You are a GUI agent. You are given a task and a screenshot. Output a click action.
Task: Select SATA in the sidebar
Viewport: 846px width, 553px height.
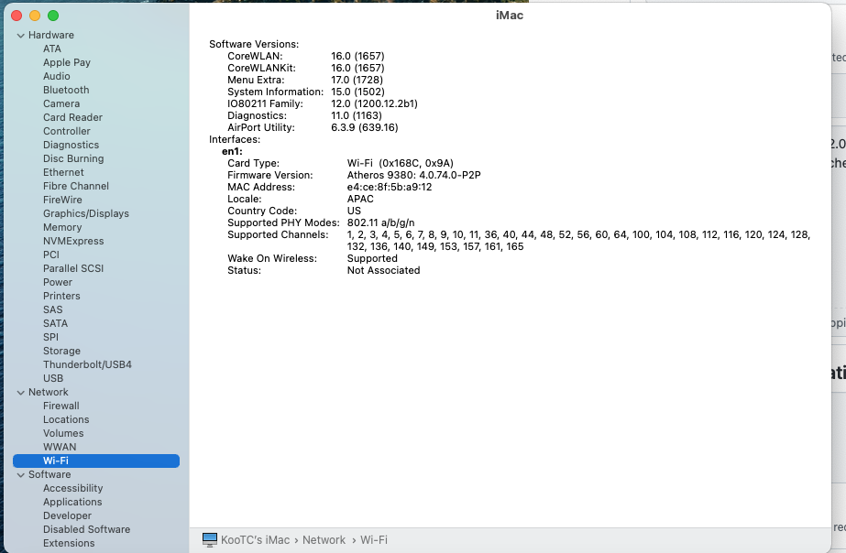click(x=56, y=323)
